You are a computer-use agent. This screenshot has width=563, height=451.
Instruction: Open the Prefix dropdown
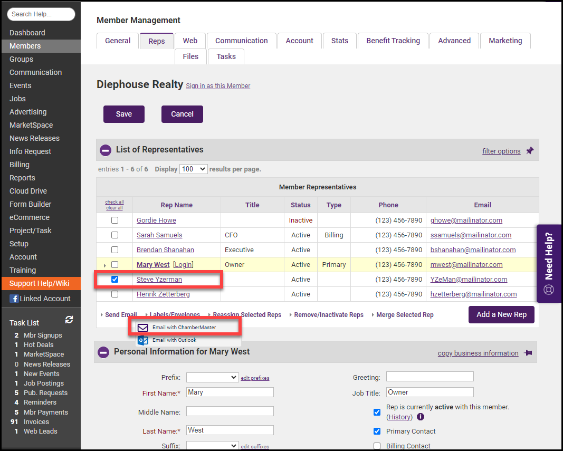tap(212, 378)
